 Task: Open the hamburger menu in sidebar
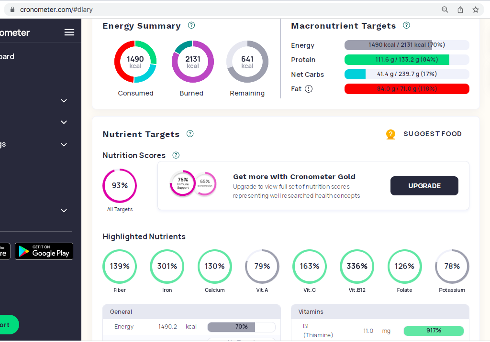69,32
